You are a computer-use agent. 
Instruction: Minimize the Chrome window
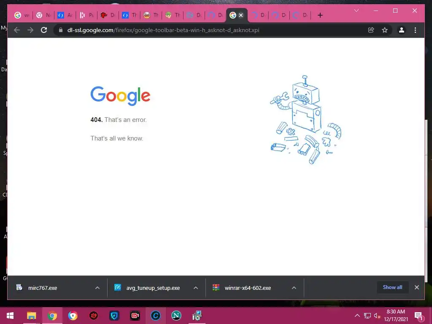click(376, 11)
